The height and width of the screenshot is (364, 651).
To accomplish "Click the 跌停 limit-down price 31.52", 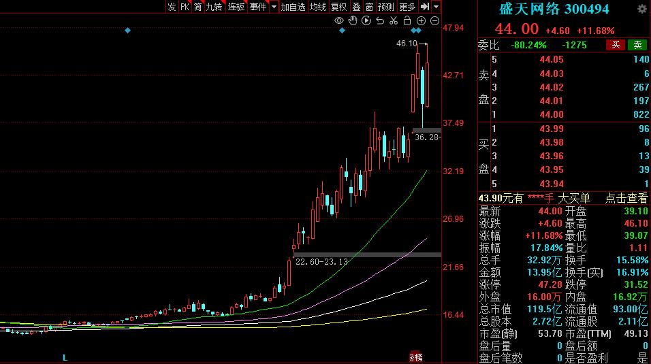I will coord(635,284).
